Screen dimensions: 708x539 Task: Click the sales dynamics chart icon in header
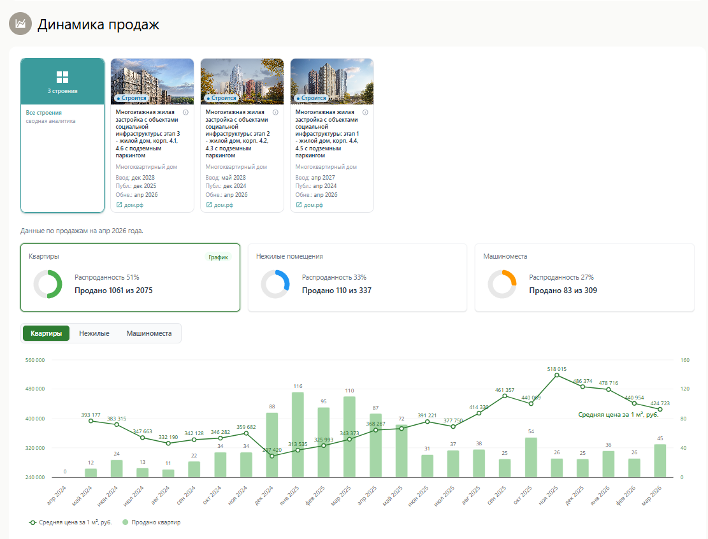click(20, 24)
